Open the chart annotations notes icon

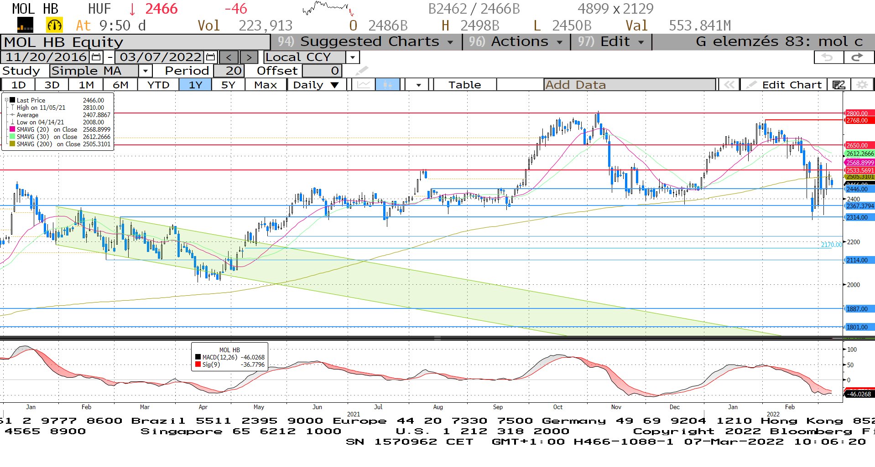839,85
